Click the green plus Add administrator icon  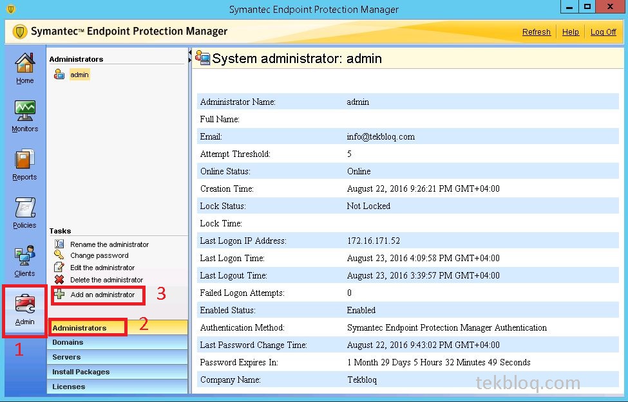[x=60, y=295]
